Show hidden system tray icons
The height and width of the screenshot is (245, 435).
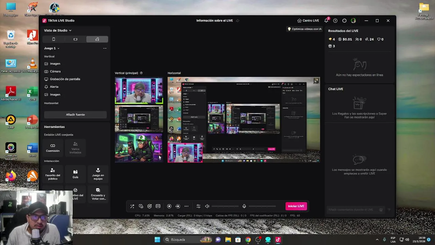pyautogui.click(x=377, y=240)
